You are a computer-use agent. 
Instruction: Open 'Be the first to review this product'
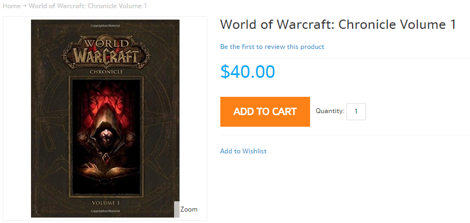[x=272, y=47]
